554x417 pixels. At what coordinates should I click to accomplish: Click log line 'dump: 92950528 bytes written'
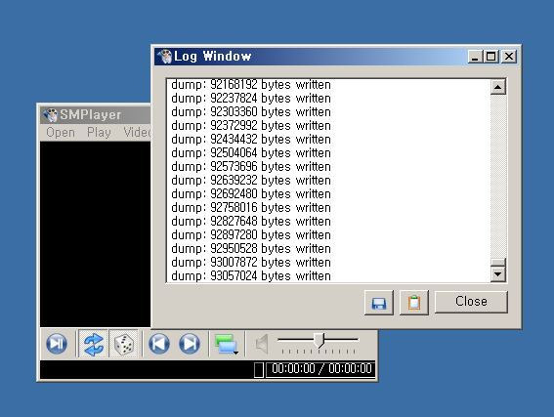point(251,249)
